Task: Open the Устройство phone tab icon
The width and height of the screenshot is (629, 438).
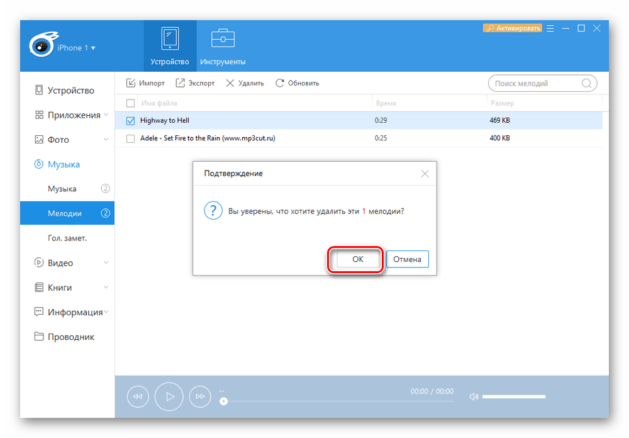Action: pos(170,38)
